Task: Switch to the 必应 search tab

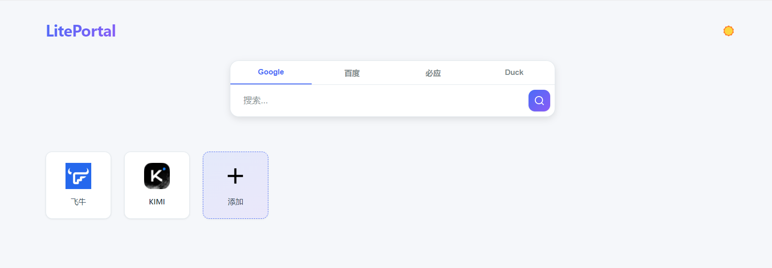Action: click(x=433, y=73)
